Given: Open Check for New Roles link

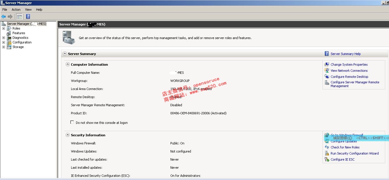Looking at the screenshot, I should click(x=345, y=147).
